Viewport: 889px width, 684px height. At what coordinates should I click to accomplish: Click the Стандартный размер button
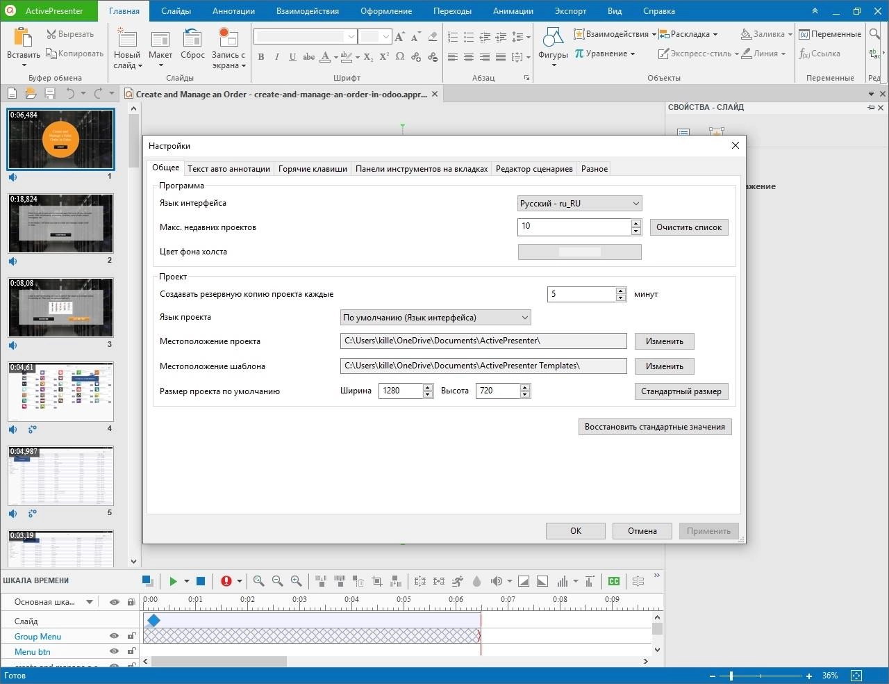point(681,391)
